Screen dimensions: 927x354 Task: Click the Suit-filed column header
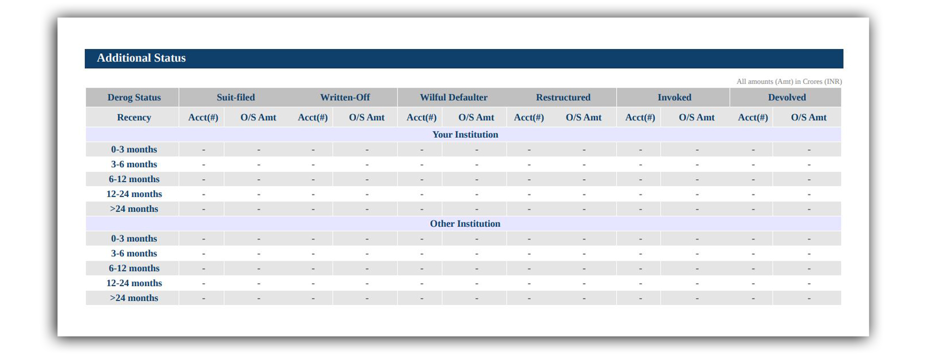tap(236, 97)
